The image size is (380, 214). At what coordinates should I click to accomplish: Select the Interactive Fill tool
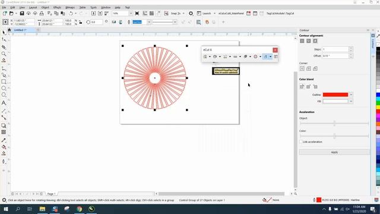4,147
